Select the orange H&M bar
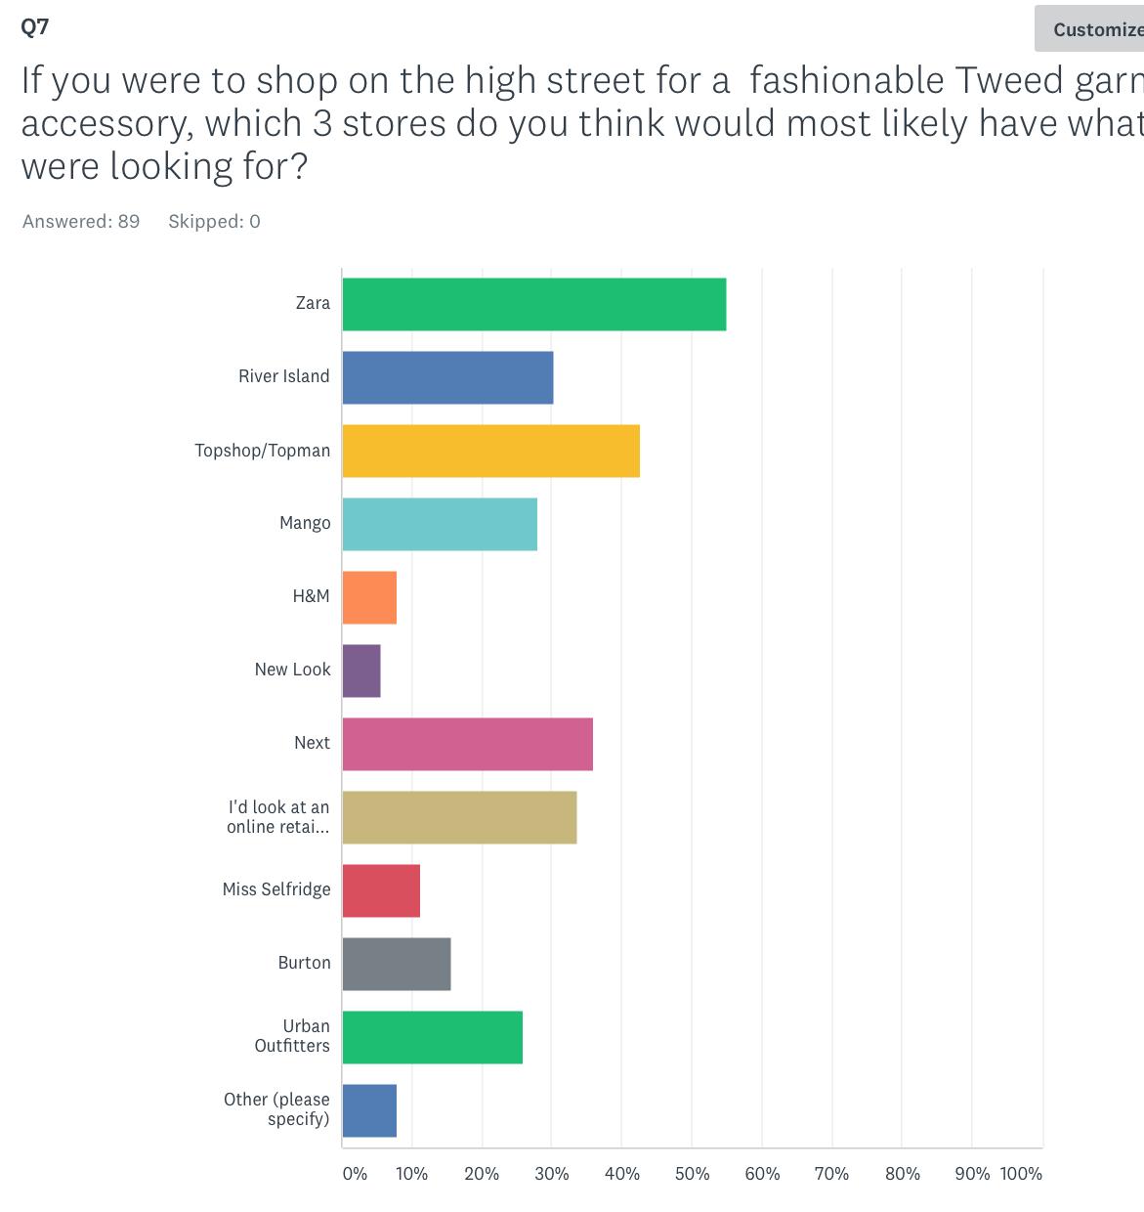The image size is (1144, 1212). coord(369,597)
